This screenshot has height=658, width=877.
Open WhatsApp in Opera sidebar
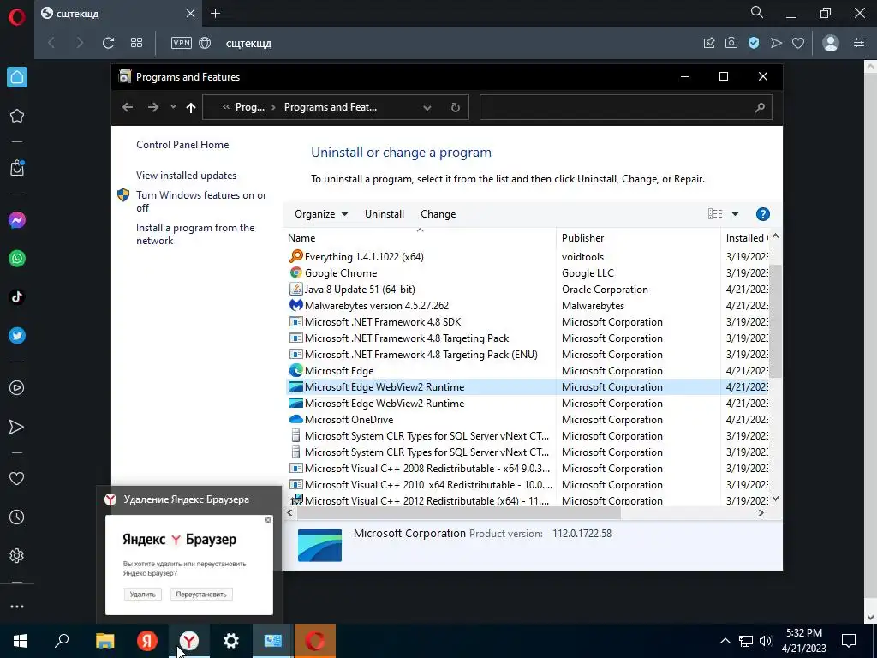click(x=17, y=259)
